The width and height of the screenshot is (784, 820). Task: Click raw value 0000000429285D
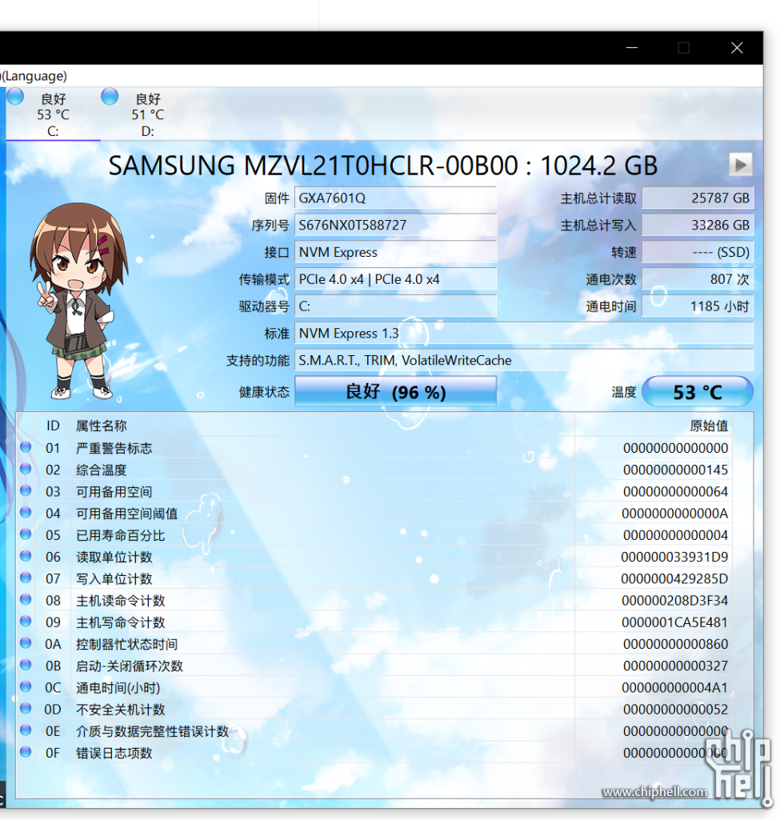[x=674, y=579]
